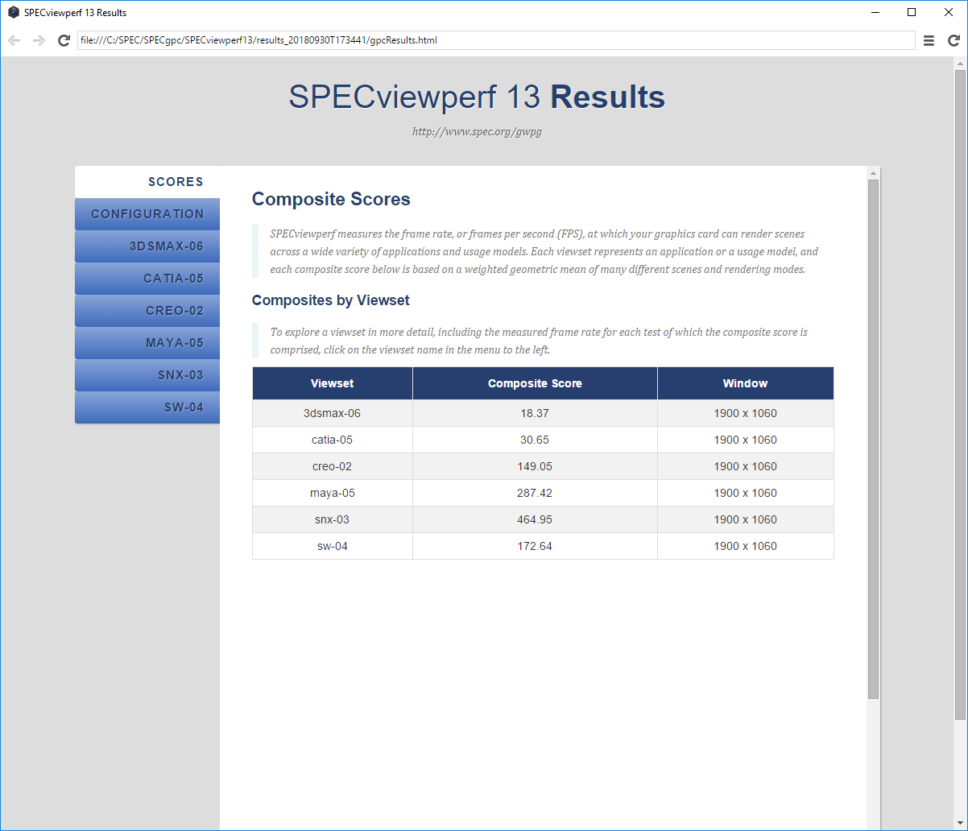Click the 172.64 composite score
Image resolution: width=968 pixels, height=831 pixels.
pos(535,546)
